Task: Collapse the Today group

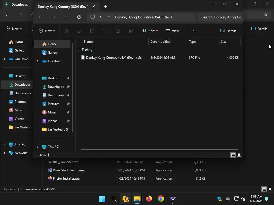Action: click(79, 50)
